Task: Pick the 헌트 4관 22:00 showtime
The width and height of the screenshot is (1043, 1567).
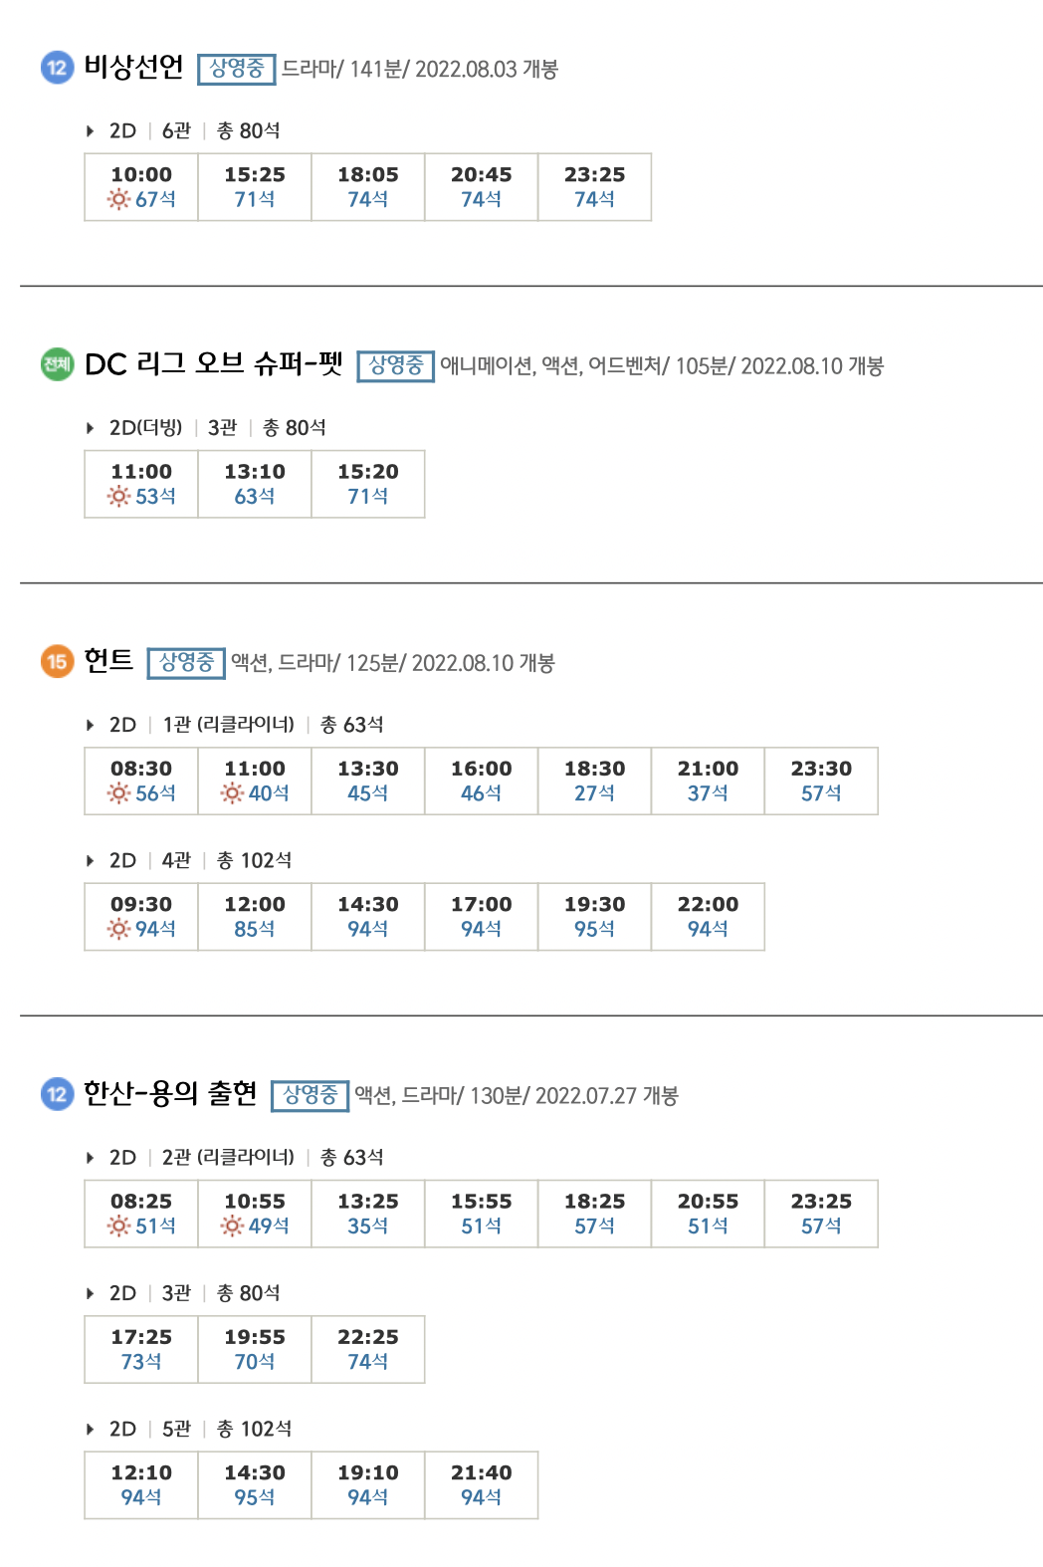Action: tap(709, 917)
